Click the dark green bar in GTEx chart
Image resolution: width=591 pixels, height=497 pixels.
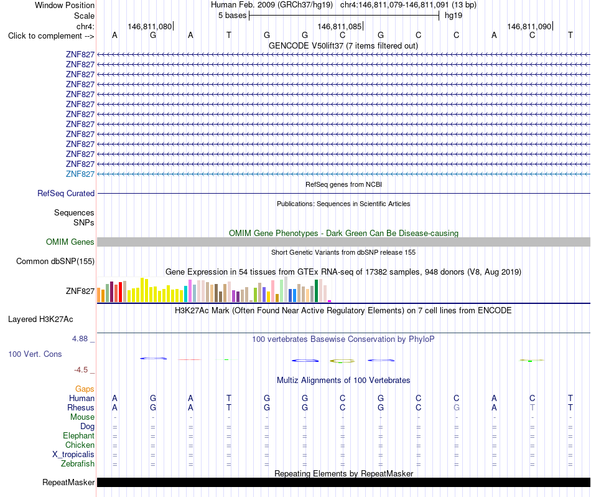316,291
